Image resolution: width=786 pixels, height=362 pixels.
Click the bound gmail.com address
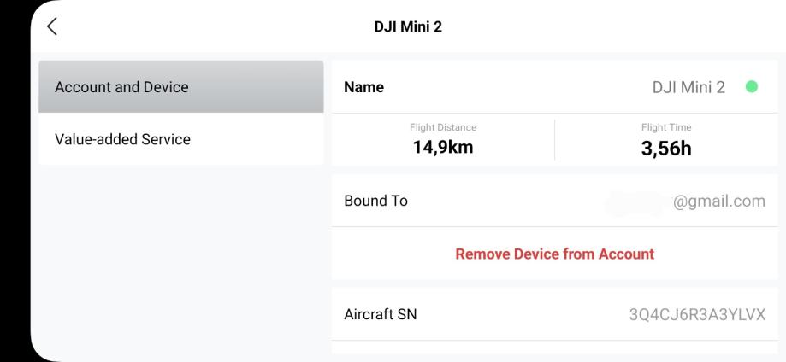pyautogui.click(x=720, y=201)
